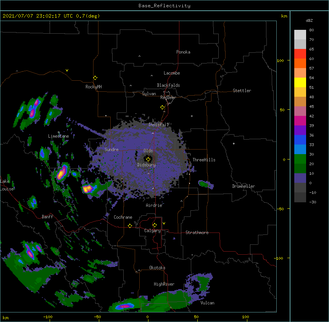This screenshot has height=322, width=329.
Task: Click the Stettler city label
Action: [242, 91]
